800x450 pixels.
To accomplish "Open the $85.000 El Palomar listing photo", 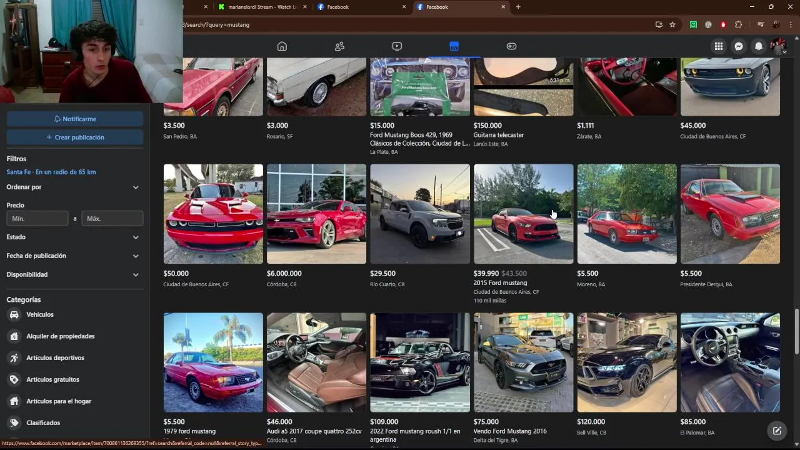I will click(730, 362).
